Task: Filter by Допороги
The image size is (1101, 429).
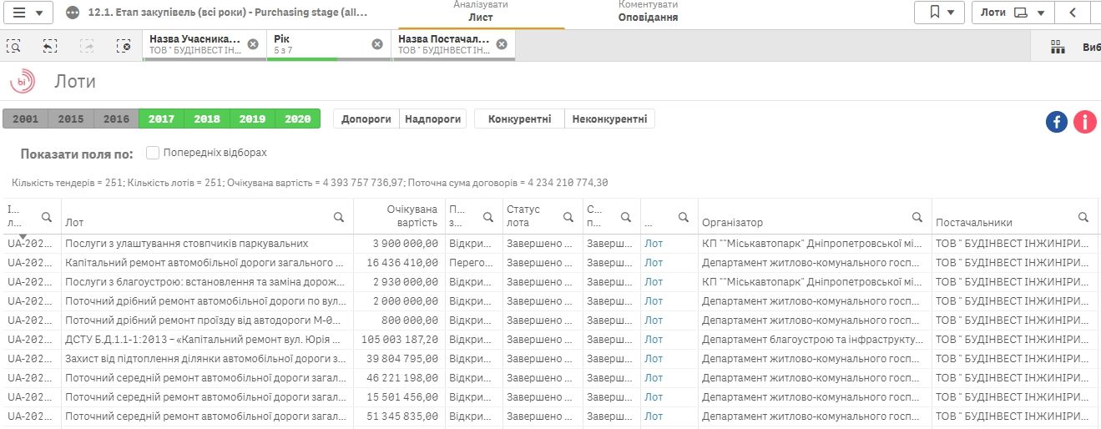Action: click(366, 119)
